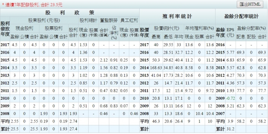The width and height of the screenshot is (268, 134).
Task: Select the 168.63 highest price cell
Action: coord(156,68)
